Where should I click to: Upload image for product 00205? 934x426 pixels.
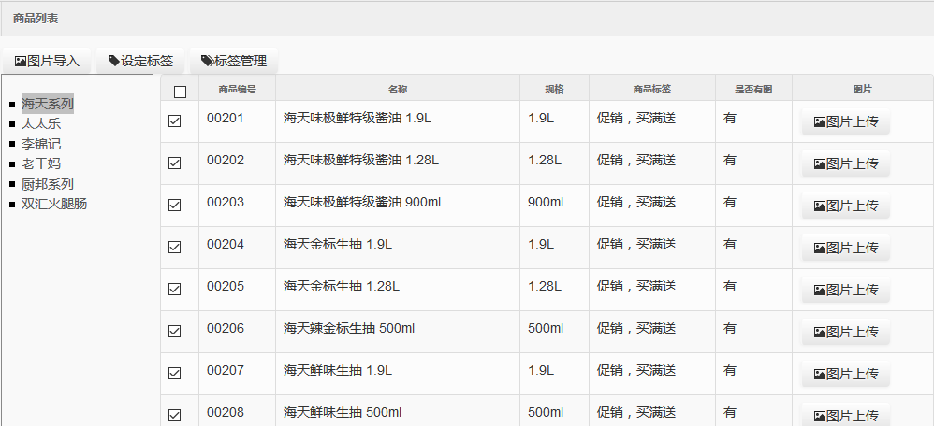tap(846, 290)
